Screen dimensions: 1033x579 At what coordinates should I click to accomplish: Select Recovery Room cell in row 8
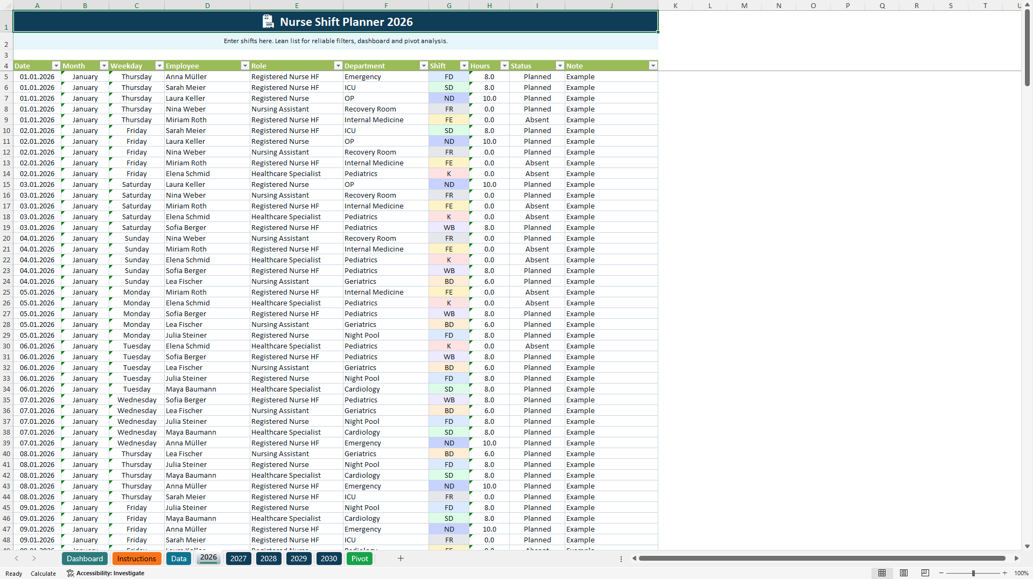tap(385, 109)
